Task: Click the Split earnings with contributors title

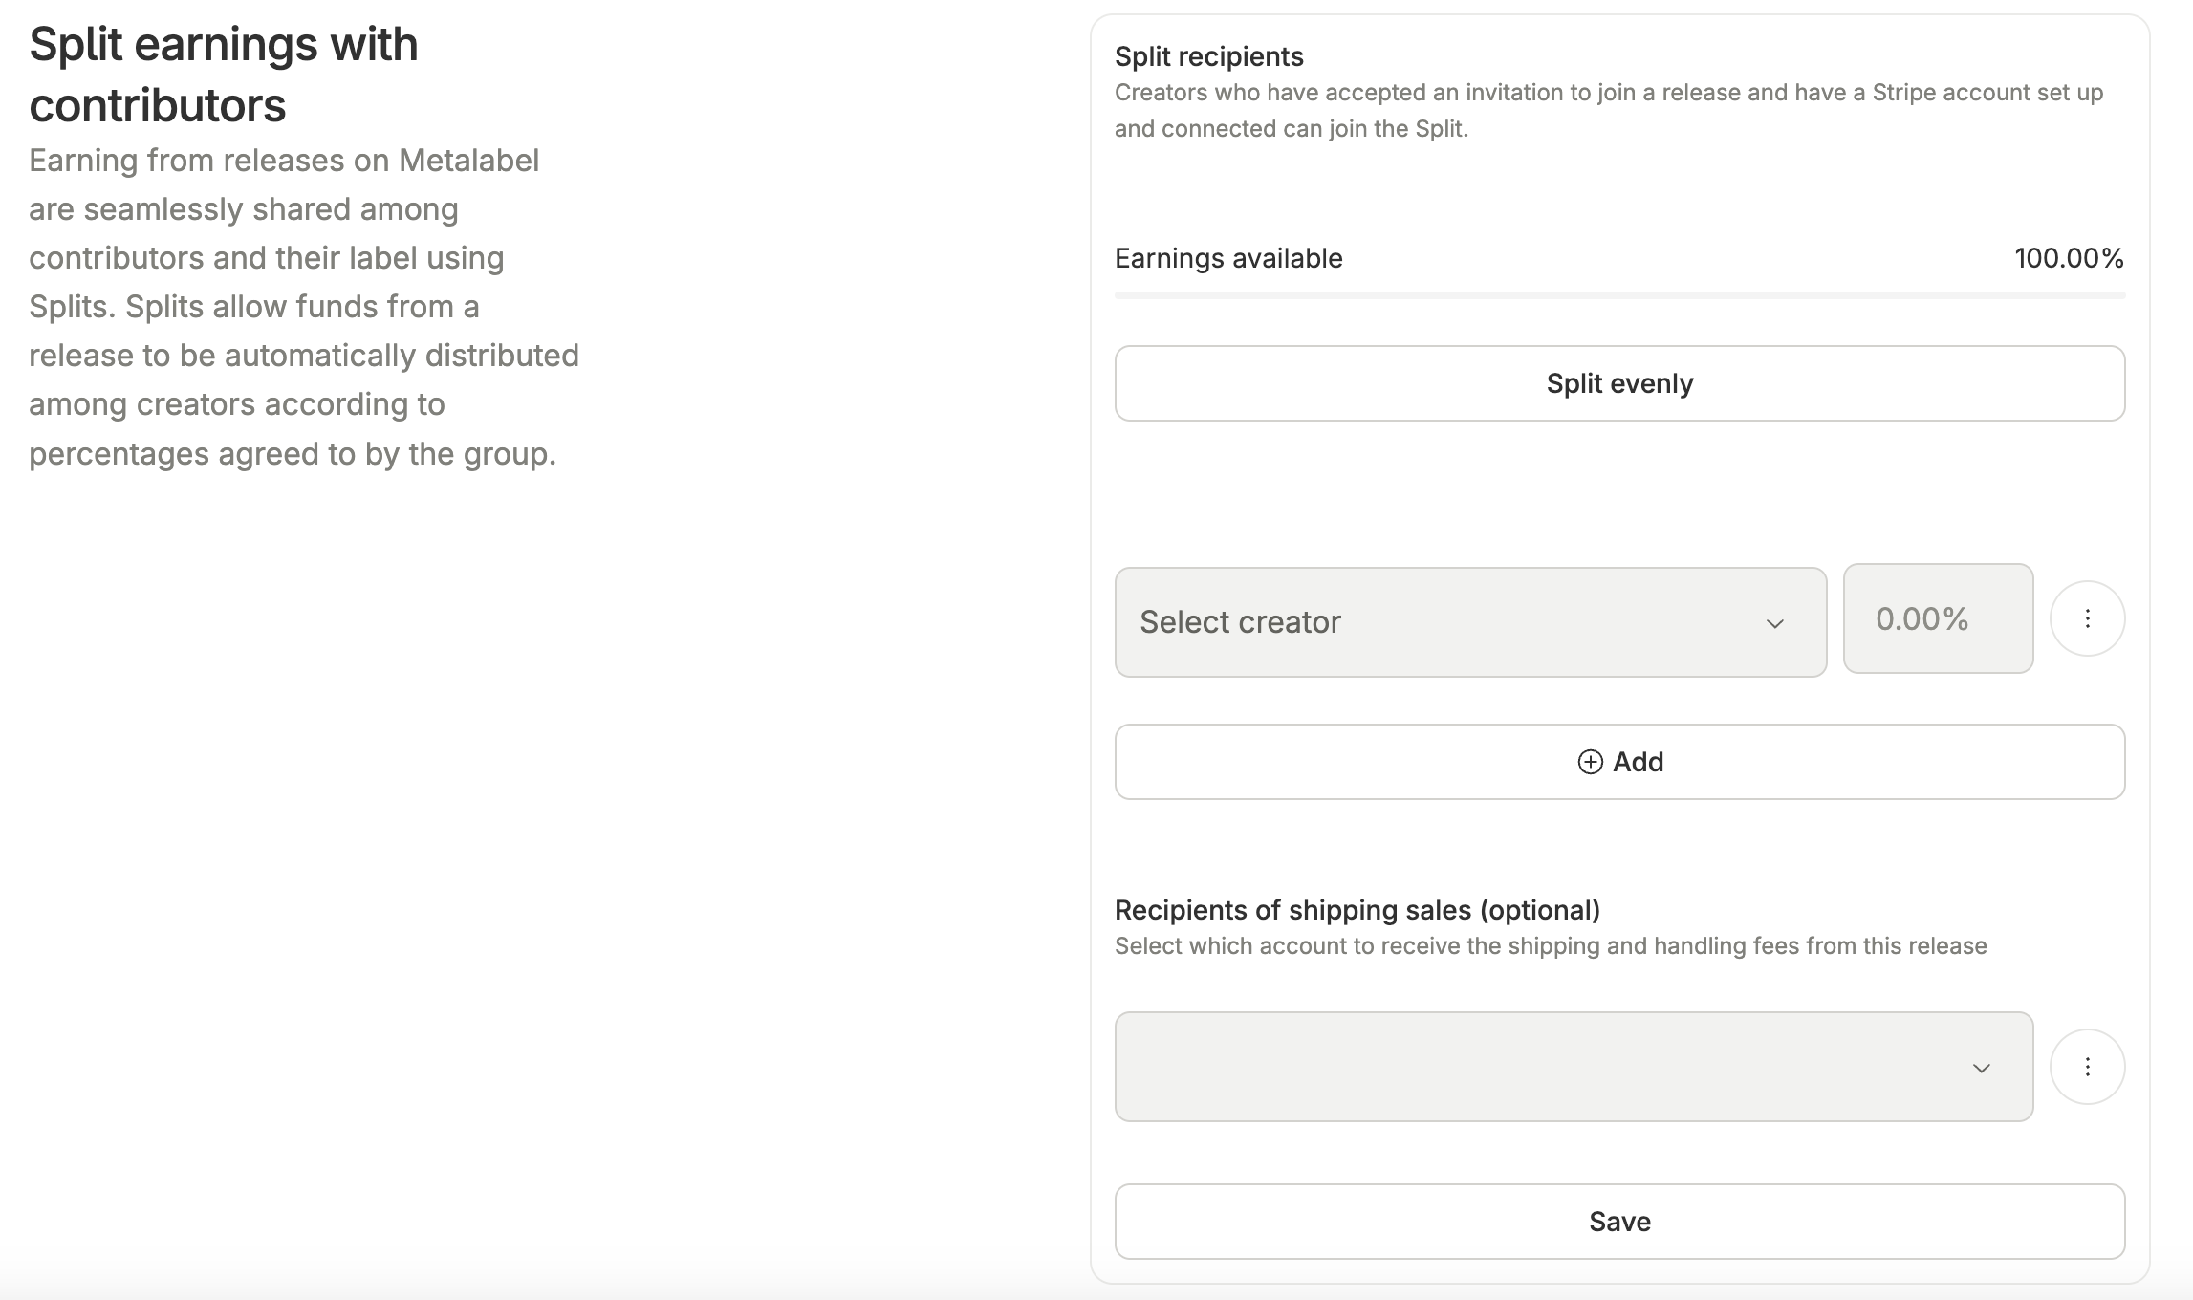Action: pos(224,75)
